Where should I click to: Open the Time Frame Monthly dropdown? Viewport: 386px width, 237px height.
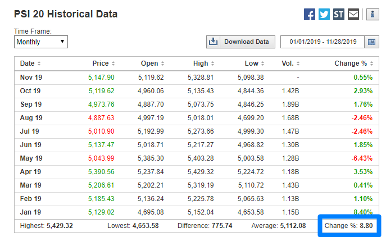coord(41,42)
